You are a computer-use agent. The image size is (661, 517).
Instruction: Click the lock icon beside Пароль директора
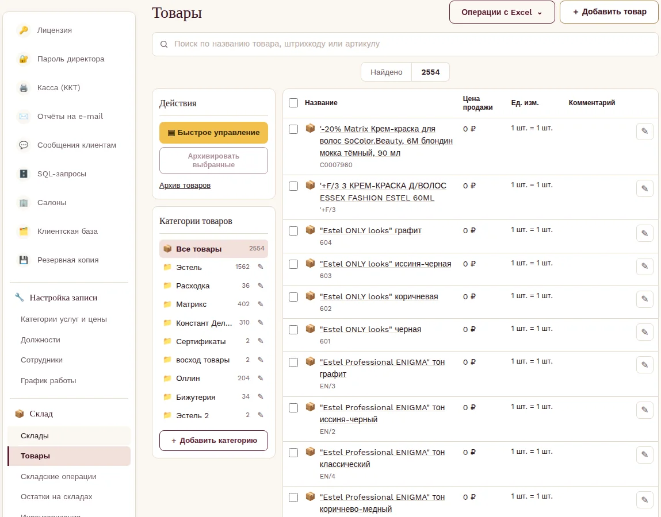coord(24,59)
